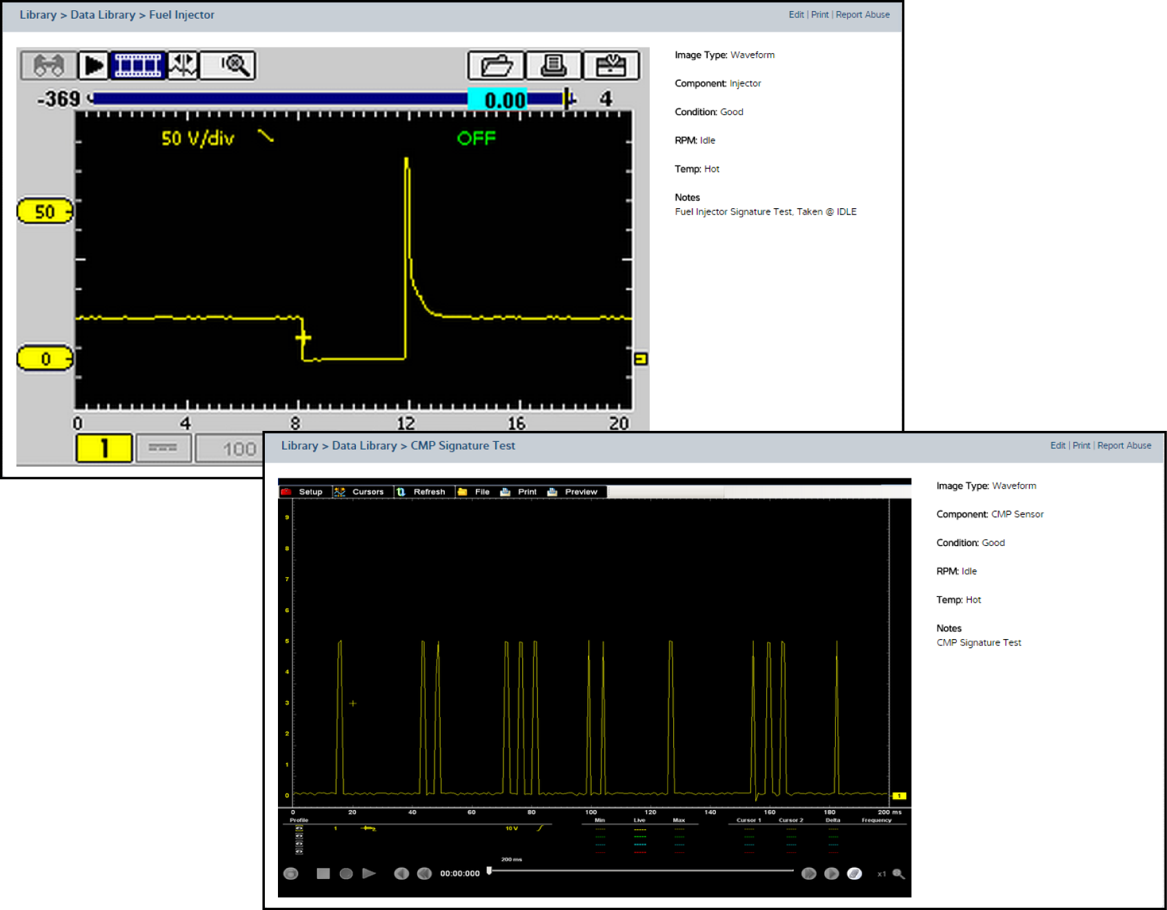Screen dimensions: 1167x910
Task: Click the save toolbox icon at toolbar end
Action: click(610, 65)
